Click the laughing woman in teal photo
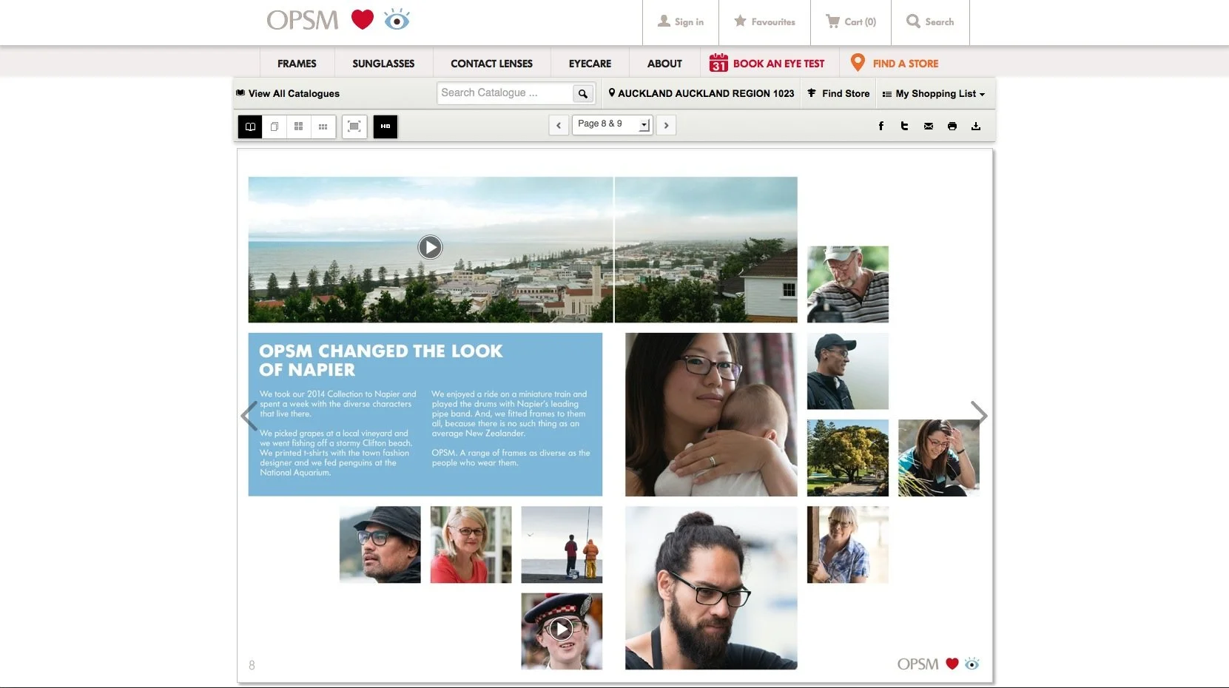 pos(938,458)
